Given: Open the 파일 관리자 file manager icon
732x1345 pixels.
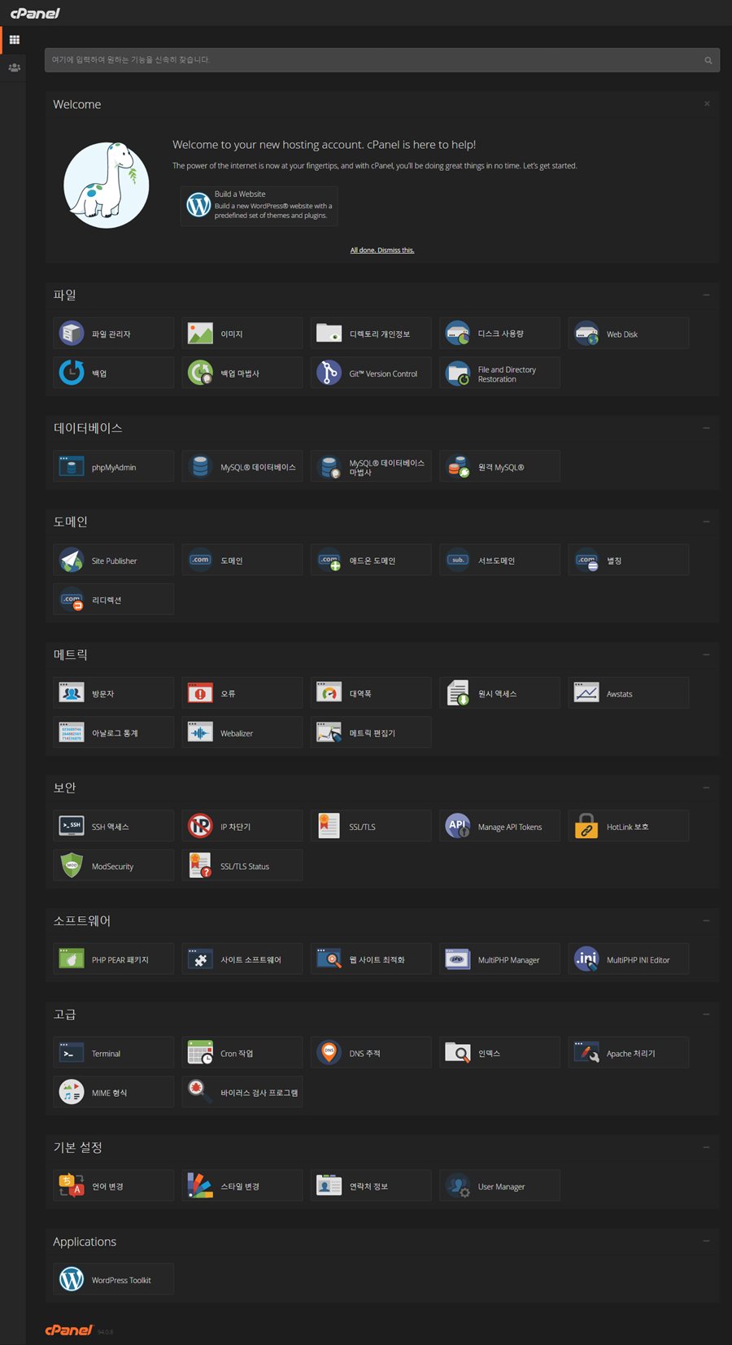Looking at the screenshot, I should (x=72, y=334).
